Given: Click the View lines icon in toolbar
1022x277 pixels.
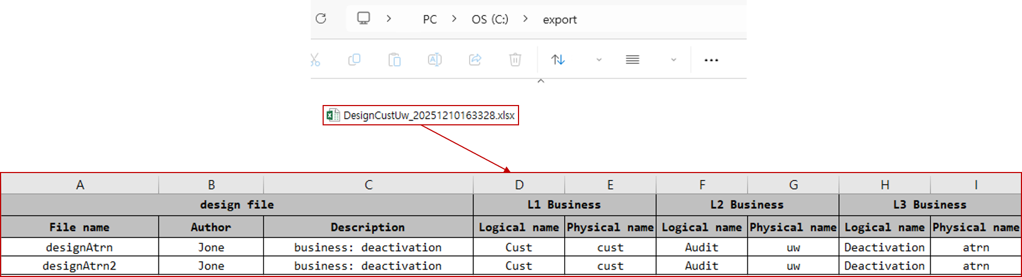Looking at the screenshot, I should (632, 59).
